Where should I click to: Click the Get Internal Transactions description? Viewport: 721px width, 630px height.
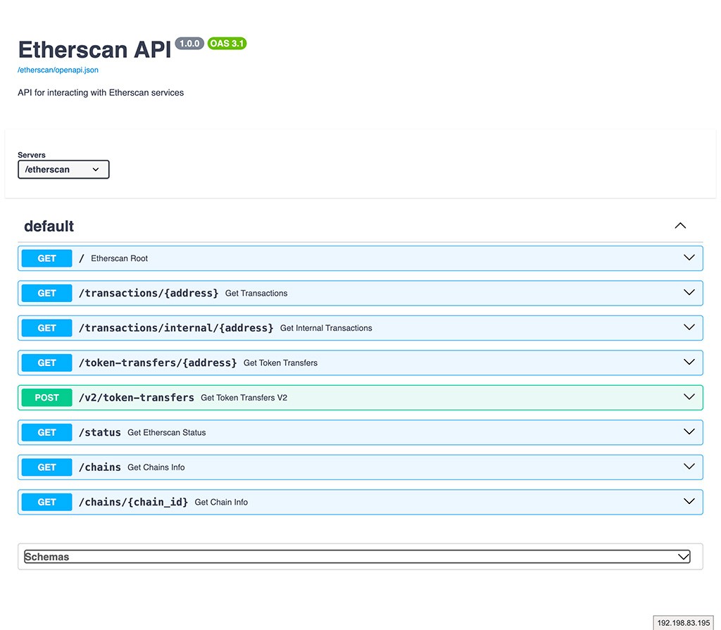point(326,328)
